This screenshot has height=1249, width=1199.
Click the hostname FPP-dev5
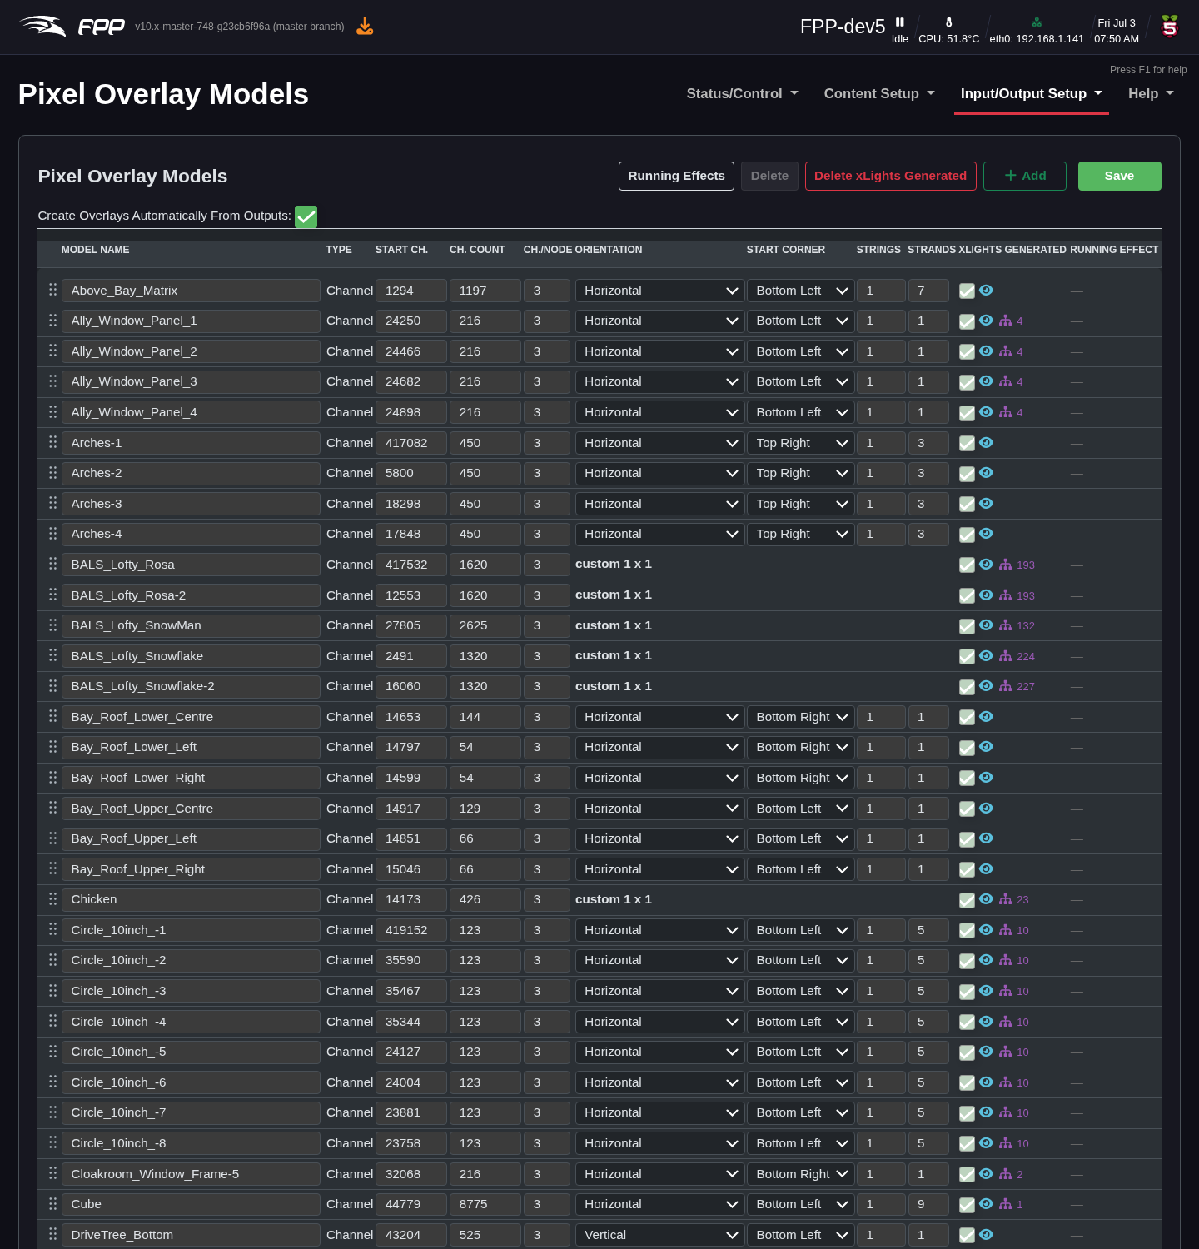point(842,27)
